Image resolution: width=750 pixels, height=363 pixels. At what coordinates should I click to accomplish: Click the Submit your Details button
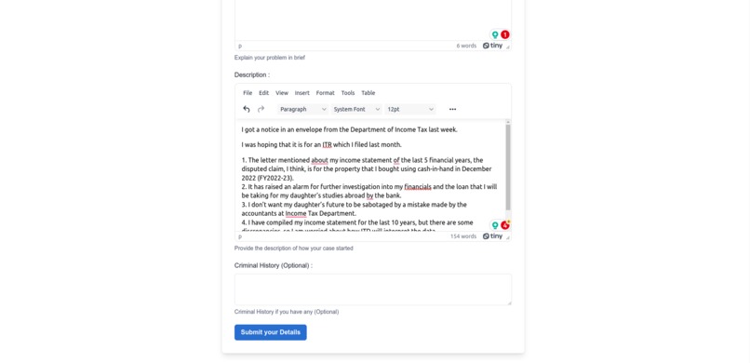270,332
